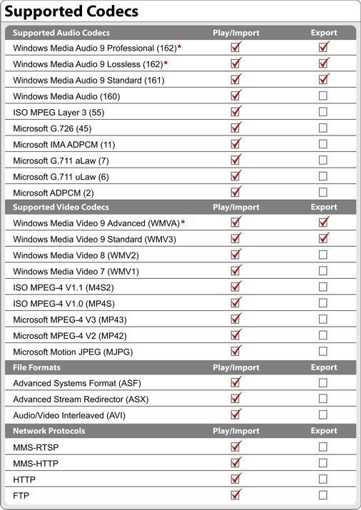Uncheck Play/Import for MMS-RTSP protocol
The image size is (361, 510).
point(235,447)
